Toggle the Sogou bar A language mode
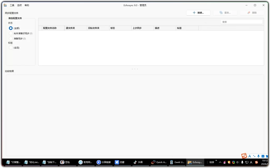270x168 pixels. click(249, 156)
